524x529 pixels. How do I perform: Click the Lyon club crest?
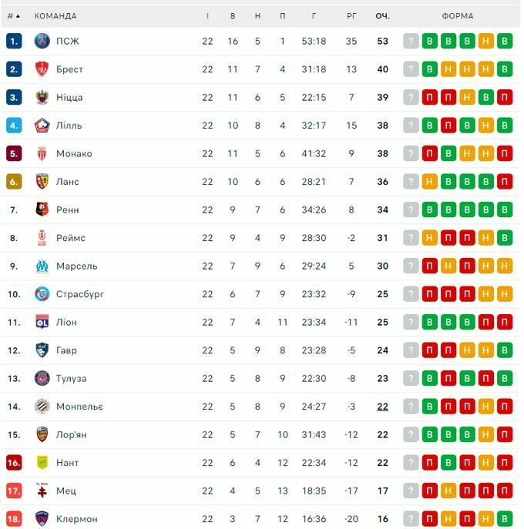coord(42,322)
